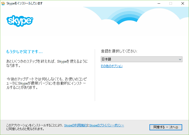This screenshot has height=135, width=189.
Task: Open the その他のオプション link
Action: click(112, 66)
